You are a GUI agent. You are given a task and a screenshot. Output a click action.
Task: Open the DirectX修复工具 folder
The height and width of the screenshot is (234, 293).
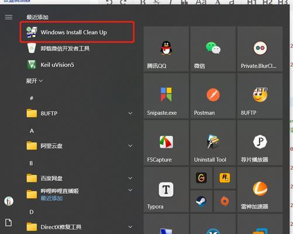tap(77, 227)
